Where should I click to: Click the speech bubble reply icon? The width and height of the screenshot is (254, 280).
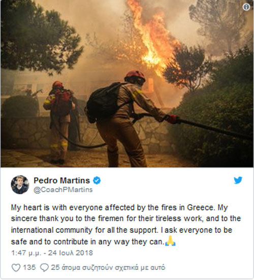click(44, 267)
